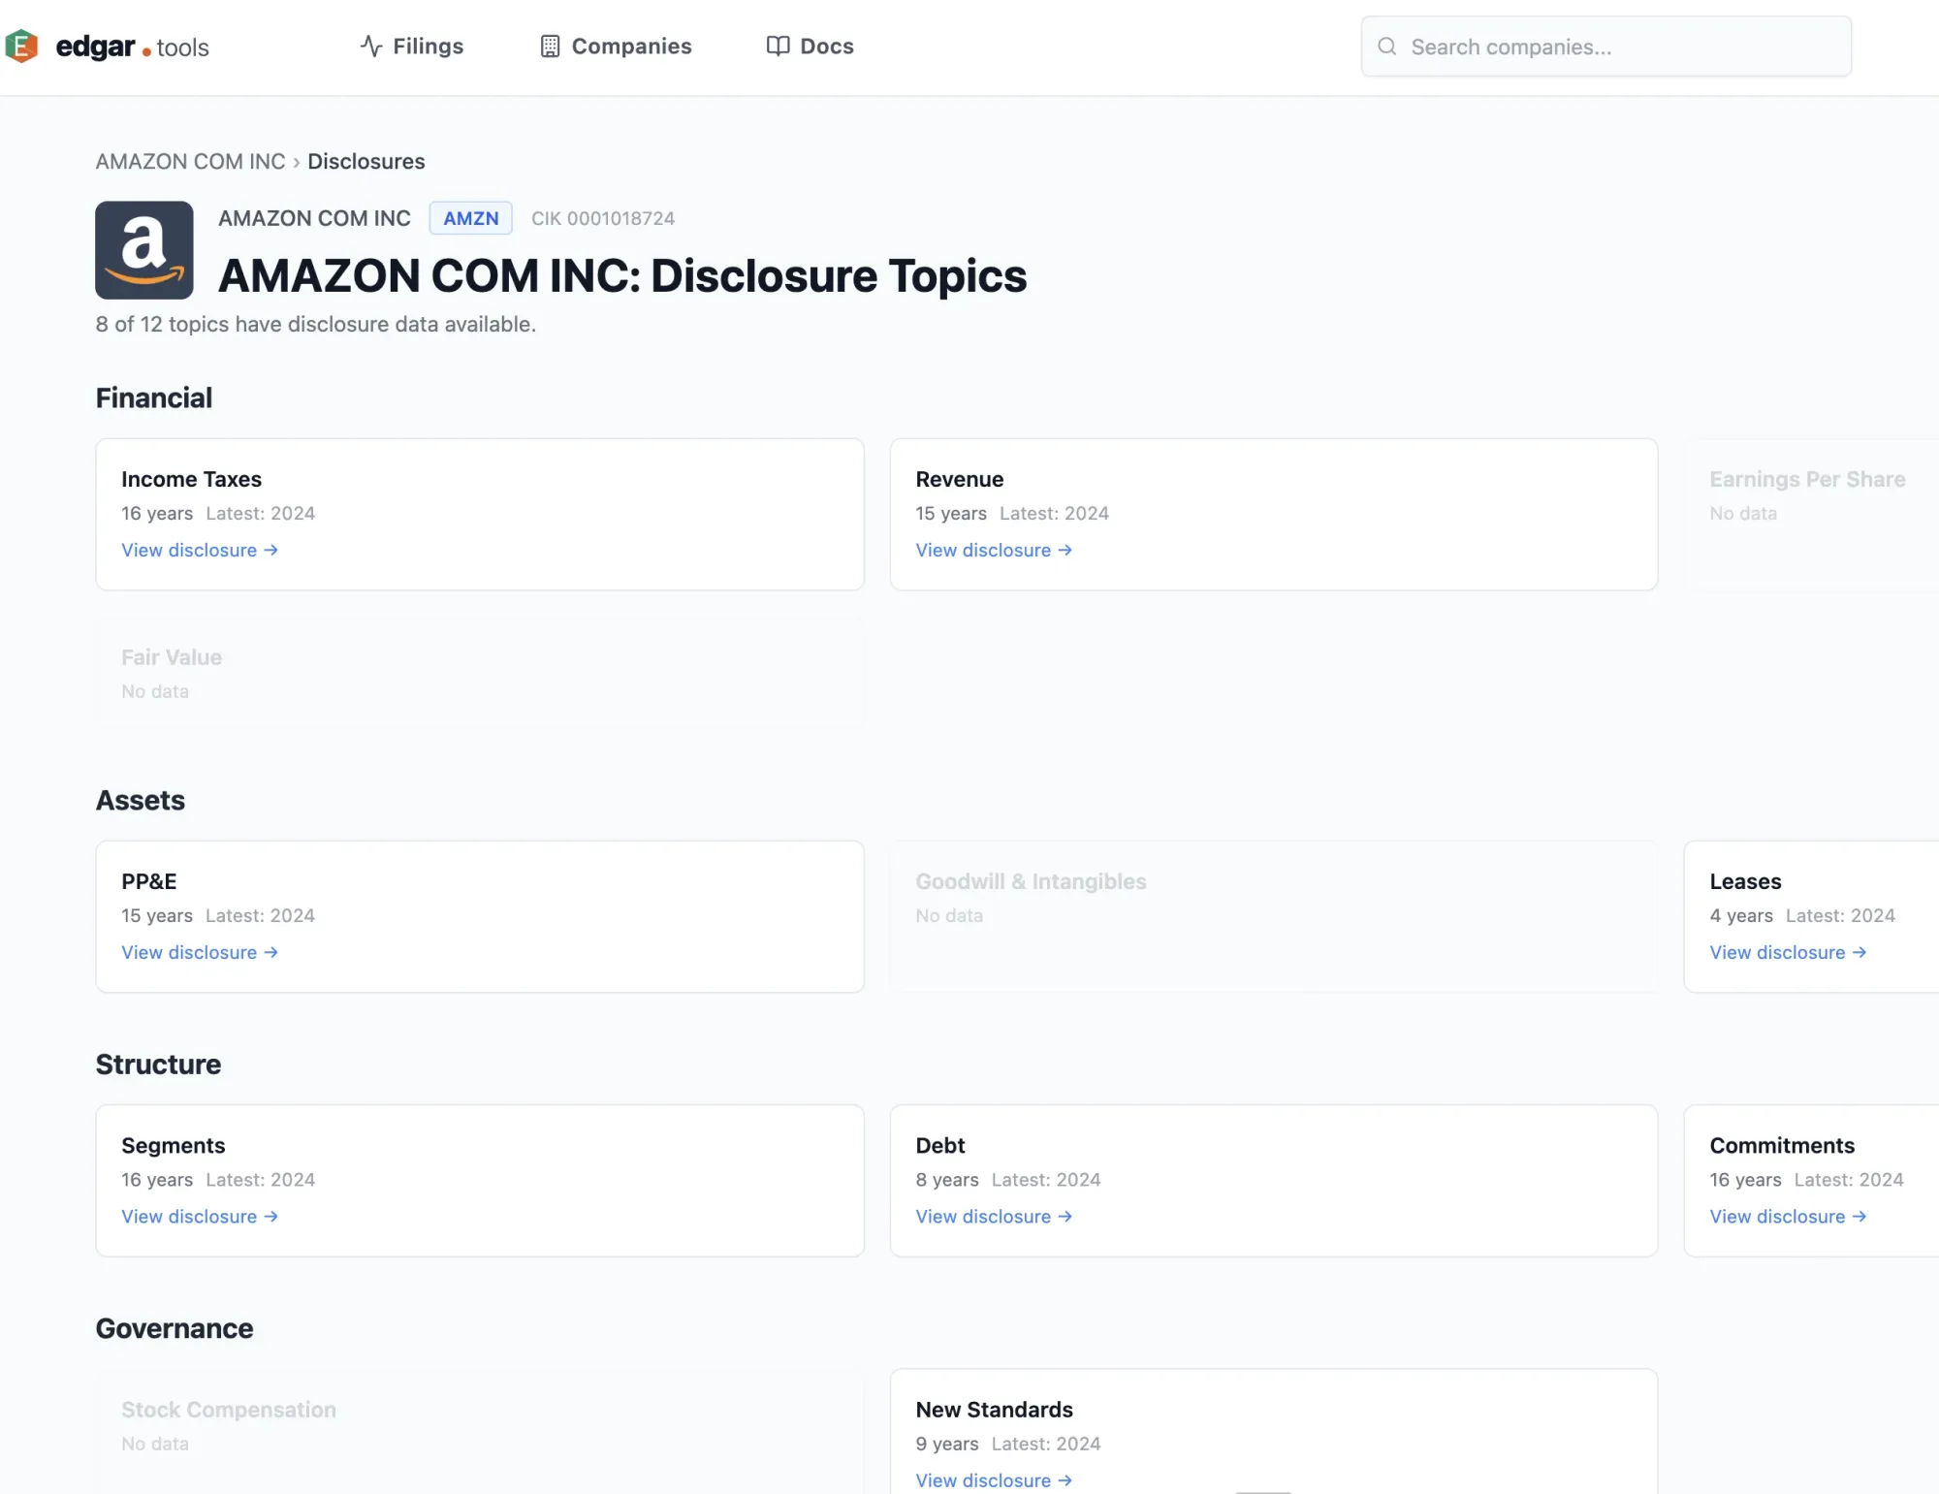Open the Companies menu item
The height and width of the screenshot is (1494, 1939).
[x=631, y=46]
